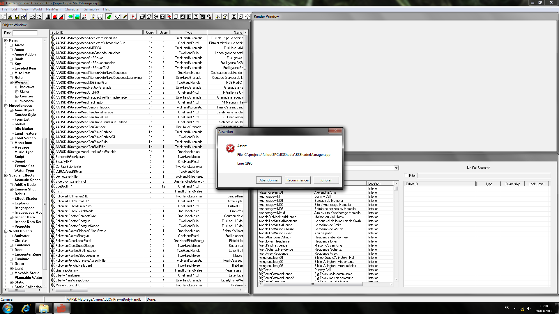Open the Gameplay menu
The height and width of the screenshot is (314, 559).
[x=91, y=9]
